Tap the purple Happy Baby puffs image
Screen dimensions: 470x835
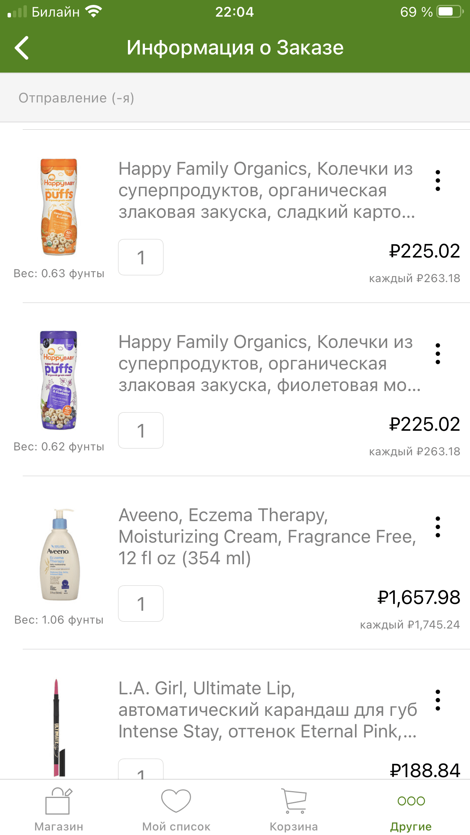(x=59, y=380)
